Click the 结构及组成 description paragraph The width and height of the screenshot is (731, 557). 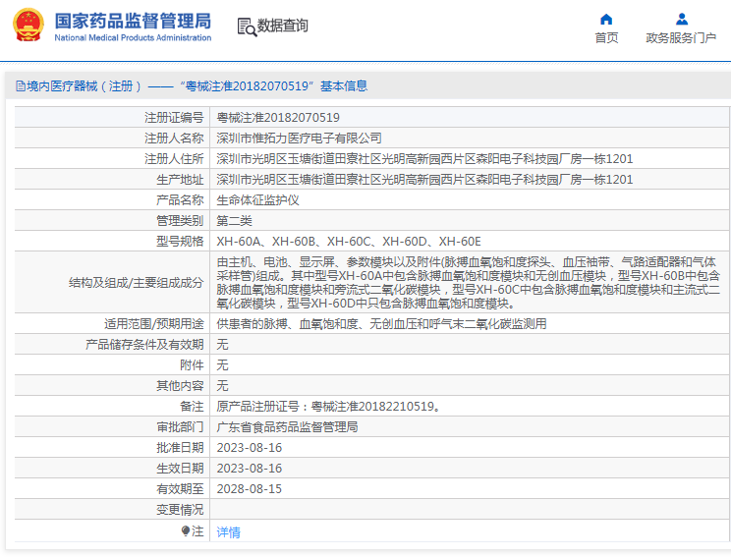(x=468, y=283)
